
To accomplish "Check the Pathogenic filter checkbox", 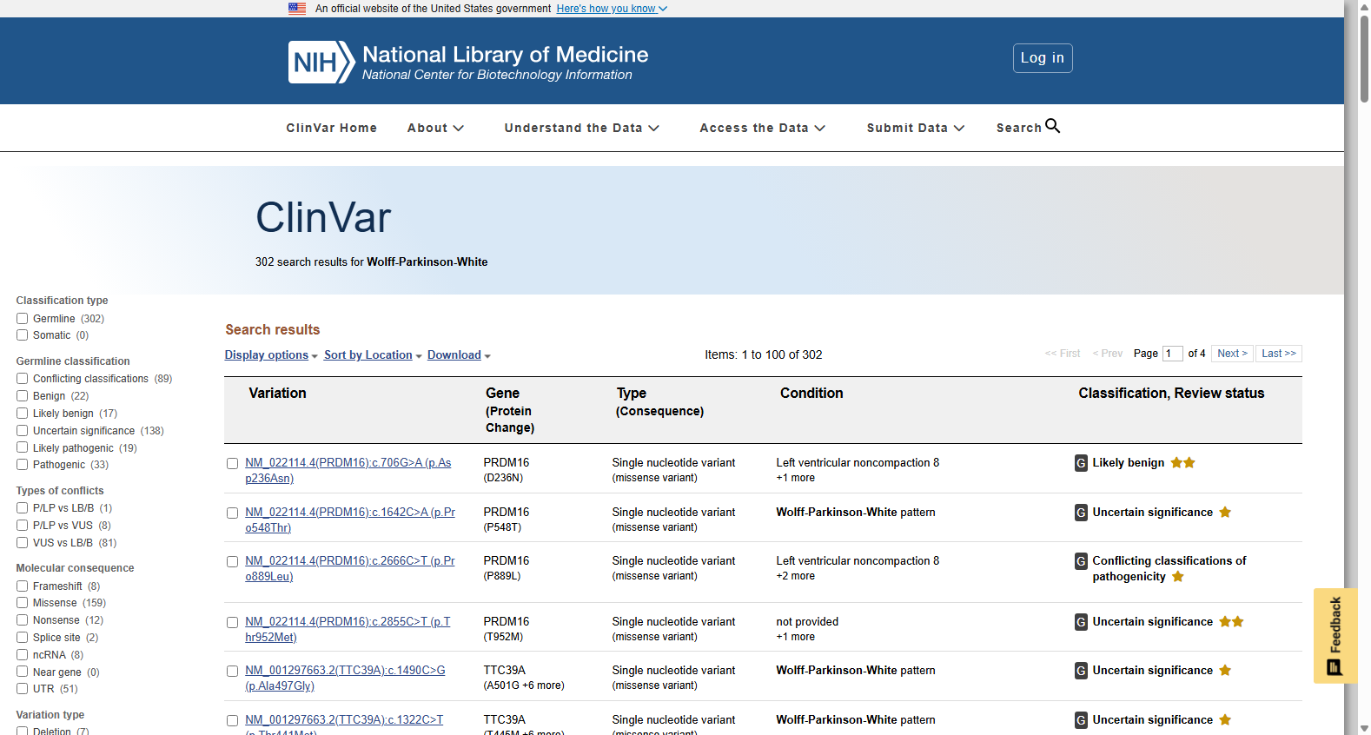I will pyautogui.click(x=23, y=465).
